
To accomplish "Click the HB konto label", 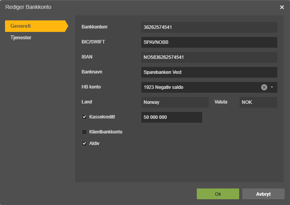I will tap(91, 87).
